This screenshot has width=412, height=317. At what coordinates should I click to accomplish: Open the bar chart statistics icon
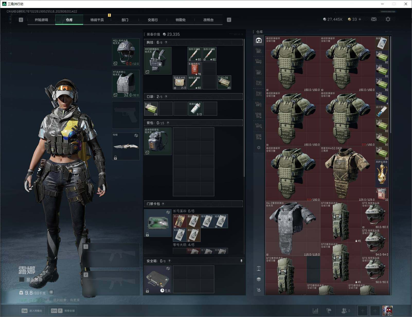pyautogui.click(x=315, y=311)
